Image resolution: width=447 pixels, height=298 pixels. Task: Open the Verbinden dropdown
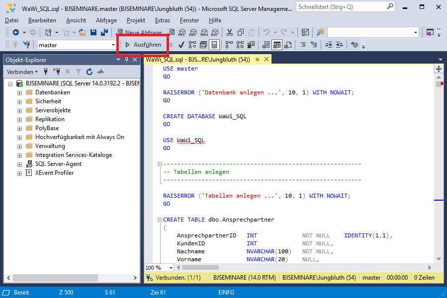click(22, 72)
